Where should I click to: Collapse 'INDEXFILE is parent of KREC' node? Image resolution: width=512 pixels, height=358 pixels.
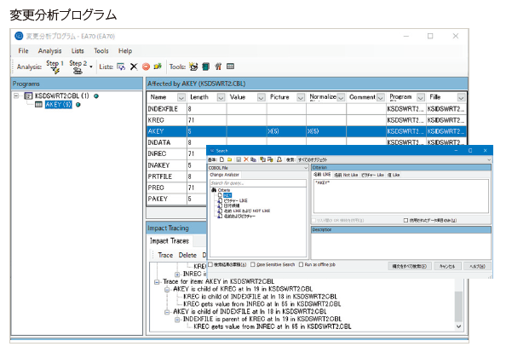177,320
